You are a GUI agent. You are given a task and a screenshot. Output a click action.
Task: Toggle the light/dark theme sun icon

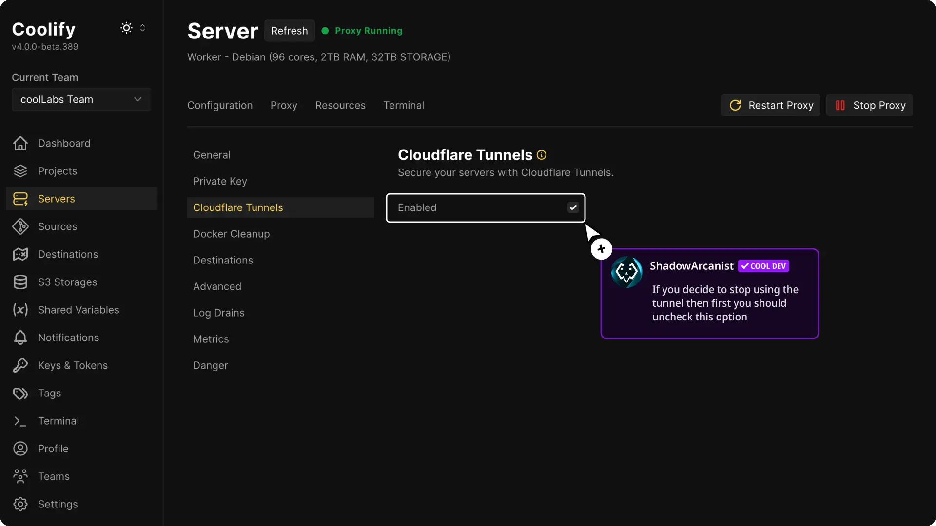[126, 28]
